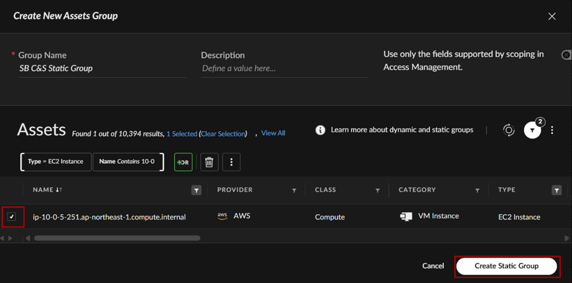Click the refresh assets icon
The image size is (572, 283).
tap(509, 130)
